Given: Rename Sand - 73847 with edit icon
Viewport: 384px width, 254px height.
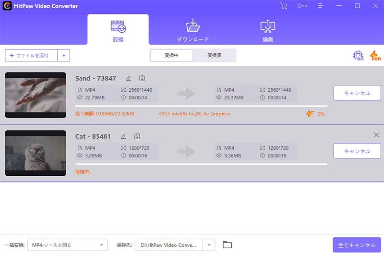Looking at the screenshot, I should click(128, 78).
